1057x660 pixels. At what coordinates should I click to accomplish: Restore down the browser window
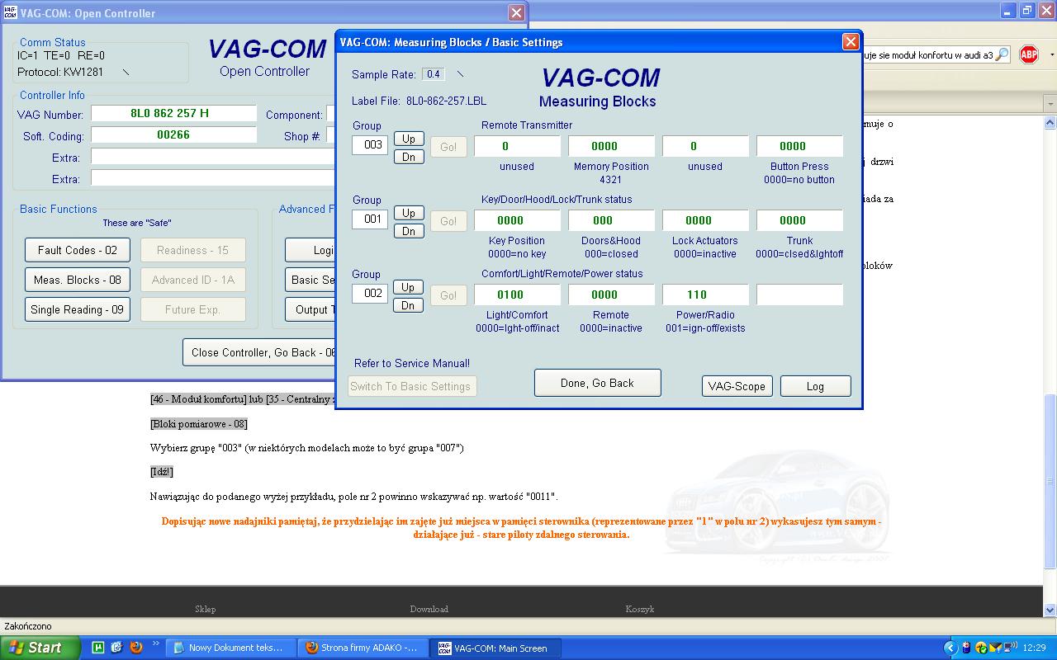[1027, 11]
